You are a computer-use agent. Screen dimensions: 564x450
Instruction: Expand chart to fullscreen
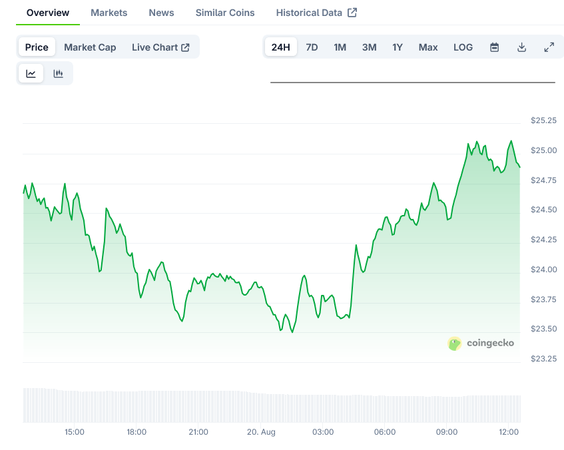point(549,47)
